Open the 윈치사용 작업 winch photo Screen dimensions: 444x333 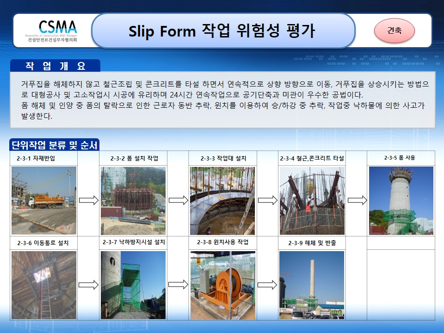223,285
